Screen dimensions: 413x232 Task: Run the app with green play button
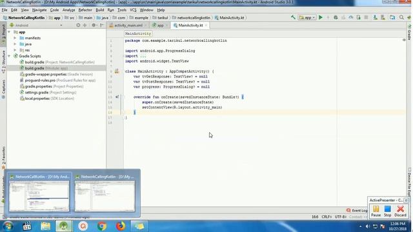pyautogui.click(x=321, y=17)
